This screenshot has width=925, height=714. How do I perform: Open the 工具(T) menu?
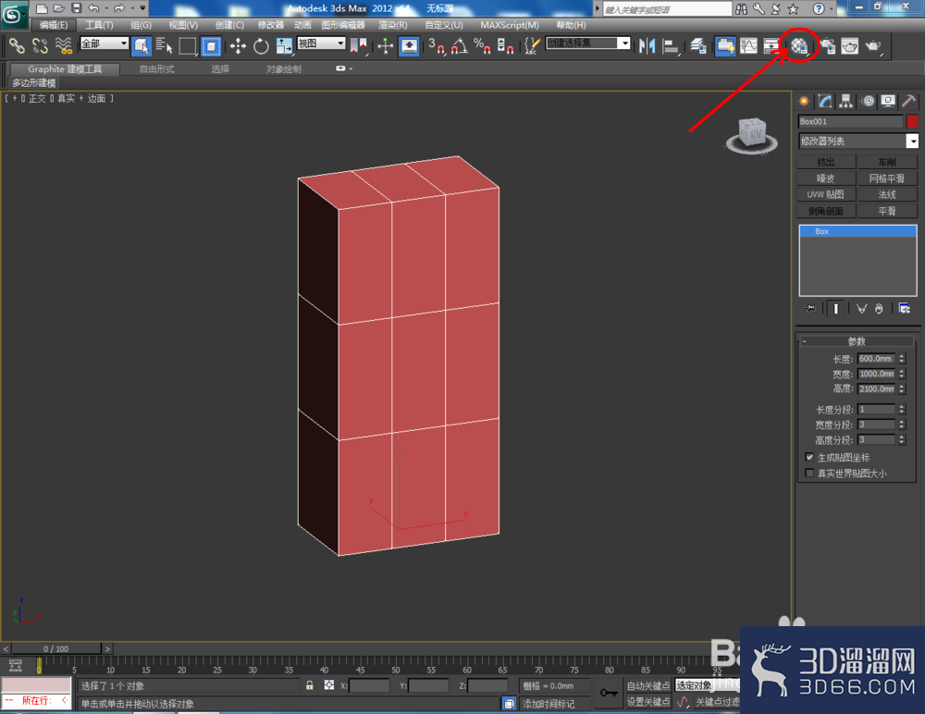(x=99, y=25)
